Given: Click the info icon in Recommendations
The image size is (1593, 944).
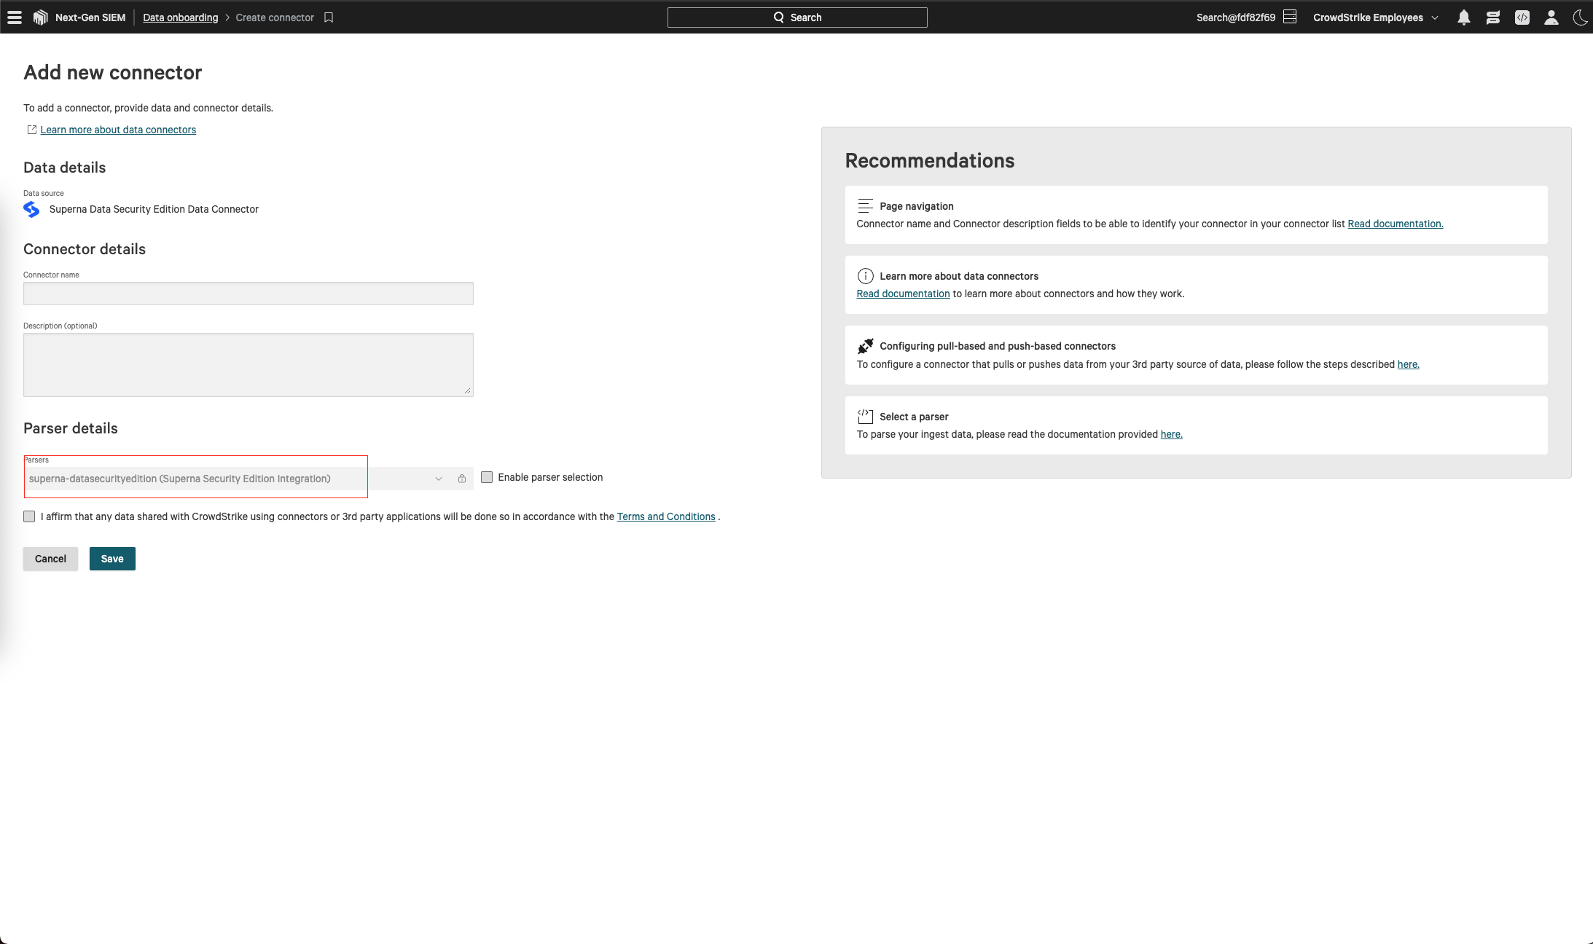Looking at the screenshot, I should [865, 276].
